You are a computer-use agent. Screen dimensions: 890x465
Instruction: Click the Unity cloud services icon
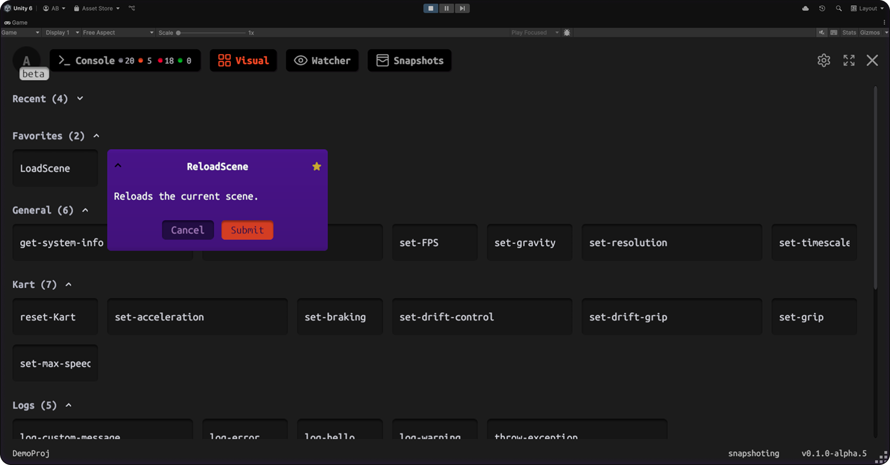[805, 8]
